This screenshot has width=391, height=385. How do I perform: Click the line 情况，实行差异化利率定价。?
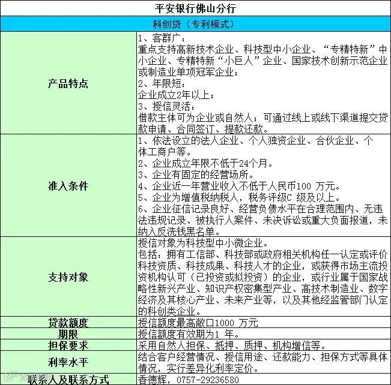198,368
